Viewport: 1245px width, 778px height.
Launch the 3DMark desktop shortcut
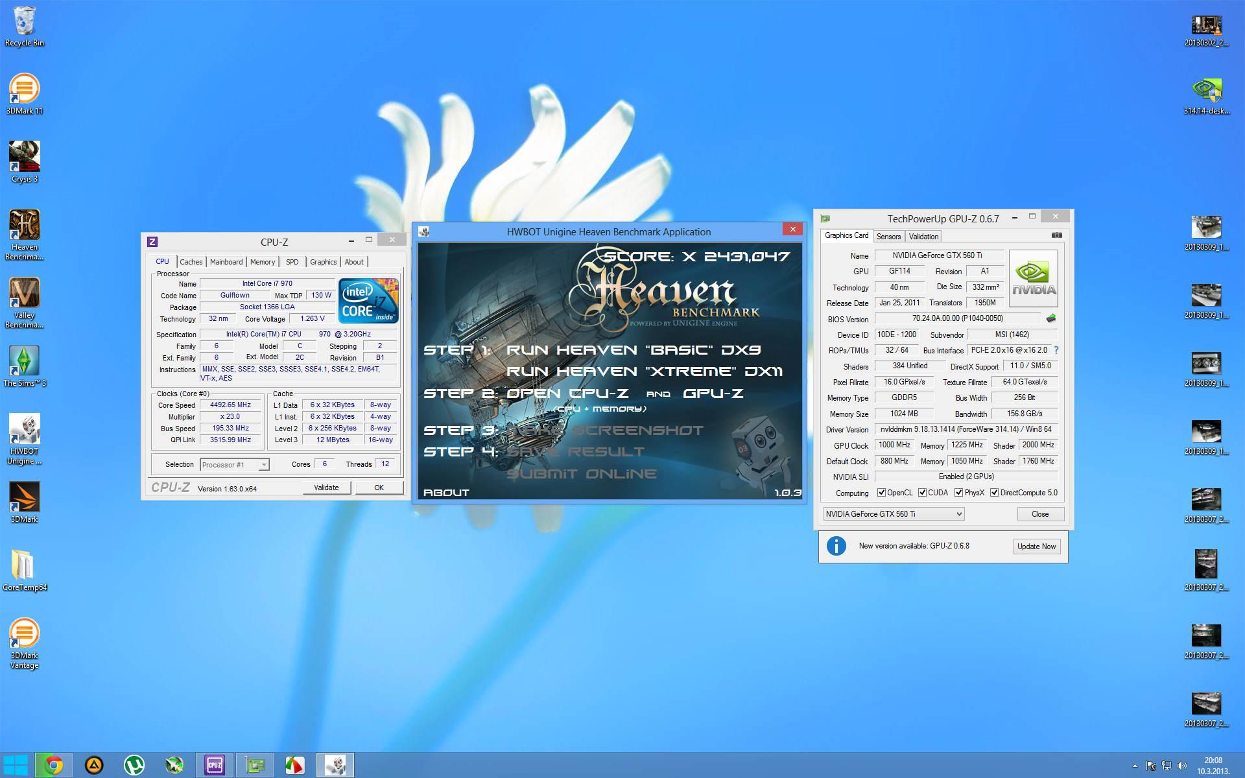pos(24,502)
